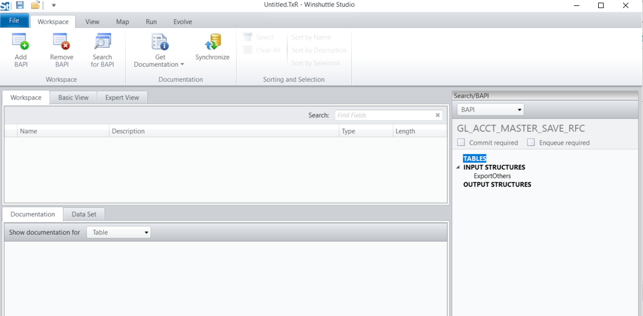The image size is (643, 316).
Task: Click the Remove BAPI icon
Action: 61,42
